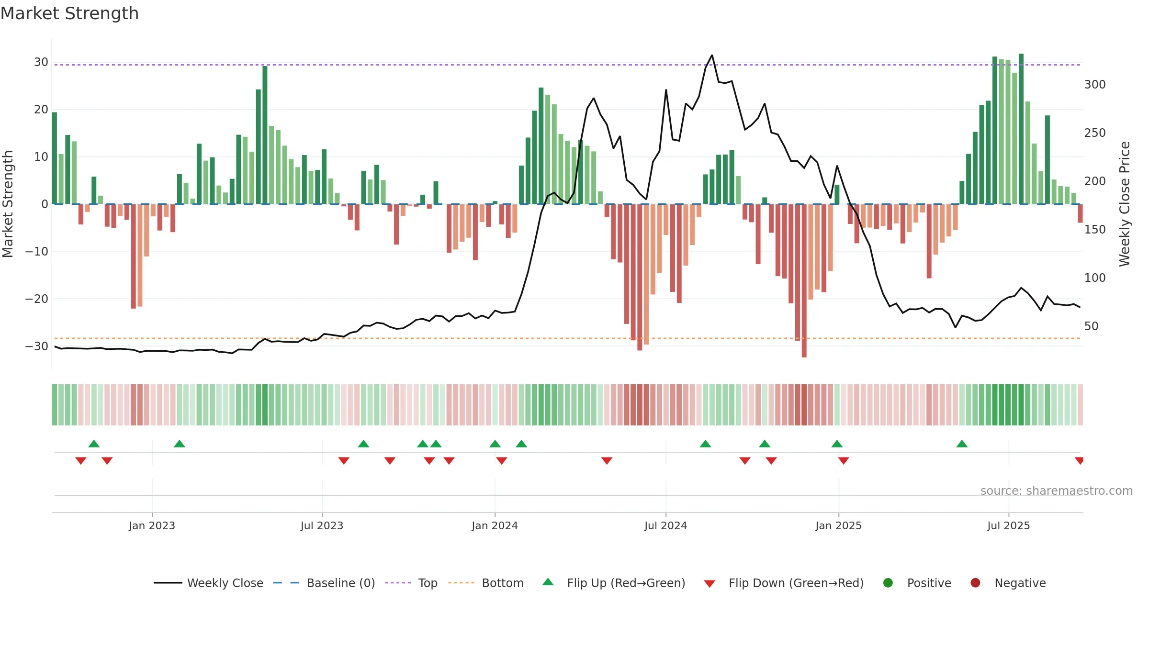The image size is (1149, 646).
Task: Click the flip up marker just after Jan 2023
Action: pos(180,444)
